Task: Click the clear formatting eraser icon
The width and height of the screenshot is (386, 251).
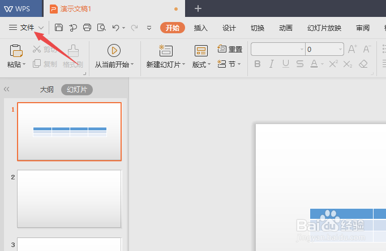Action: click(363, 64)
